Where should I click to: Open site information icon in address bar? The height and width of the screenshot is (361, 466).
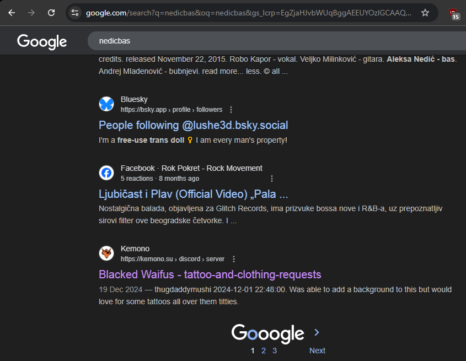click(x=75, y=13)
